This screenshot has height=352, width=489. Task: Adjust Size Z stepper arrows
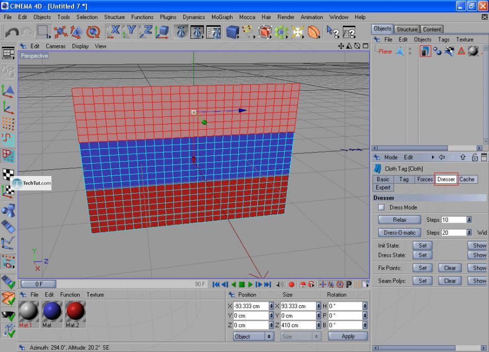[x=319, y=325]
